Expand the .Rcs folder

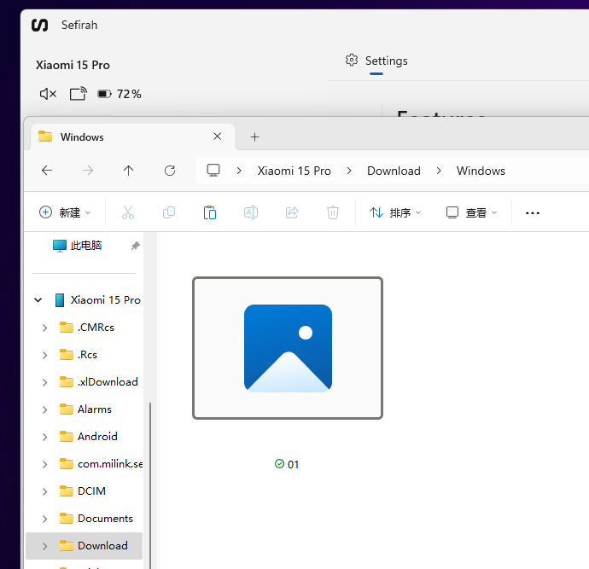tap(44, 355)
